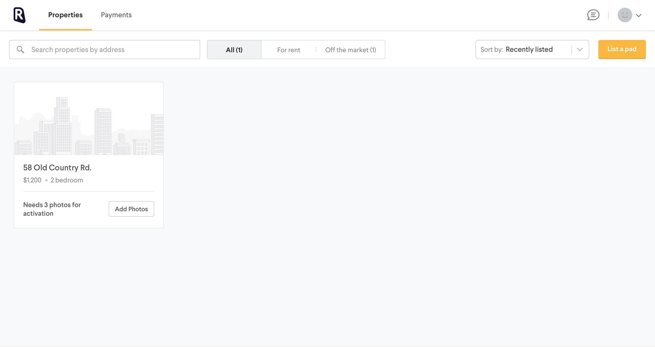
Task: Filter listings by For rent
Action: (288, 50)
